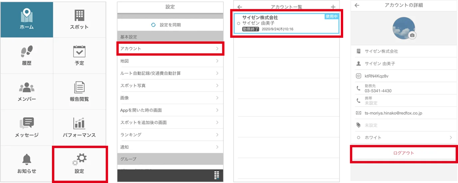Click the email ts-moriya.hinako@redfox.co.jp
The width and height of the screenshot is (458, 183).
[x=393, y=113]
